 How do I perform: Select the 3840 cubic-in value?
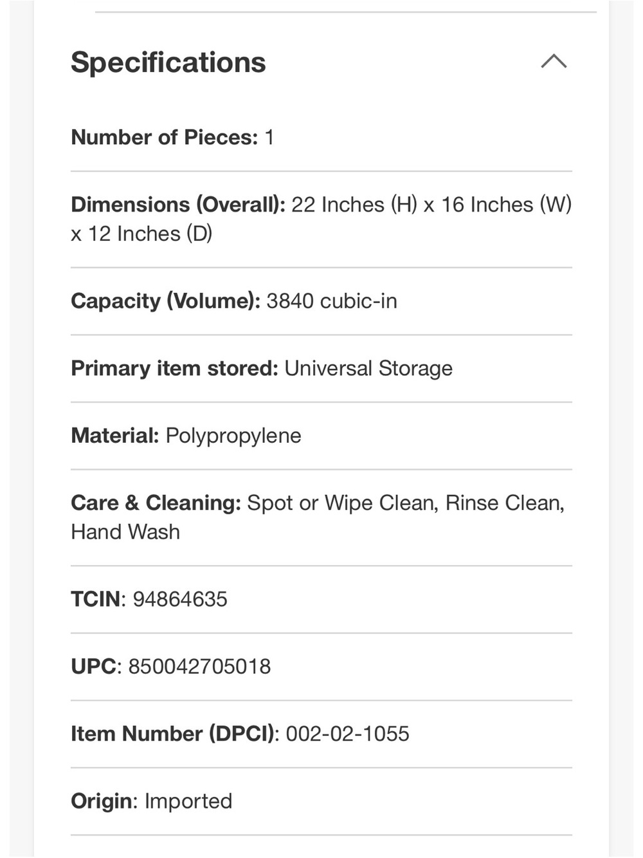point(332,301)
